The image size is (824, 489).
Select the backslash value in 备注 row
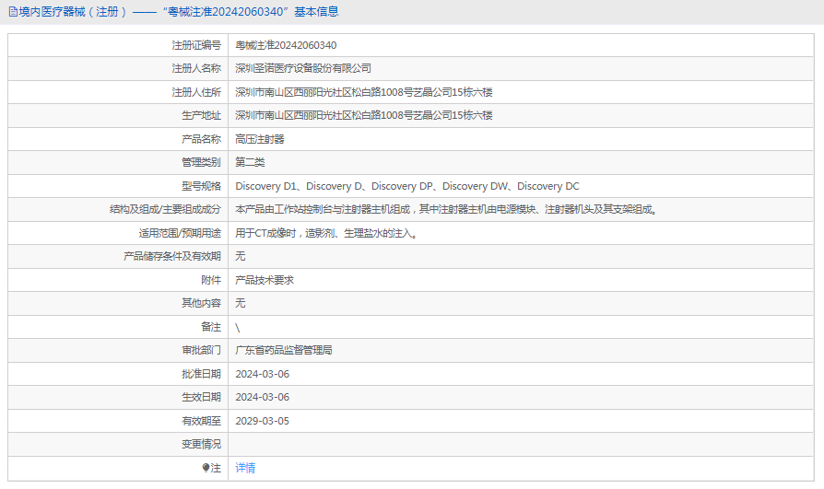[238, 328]
